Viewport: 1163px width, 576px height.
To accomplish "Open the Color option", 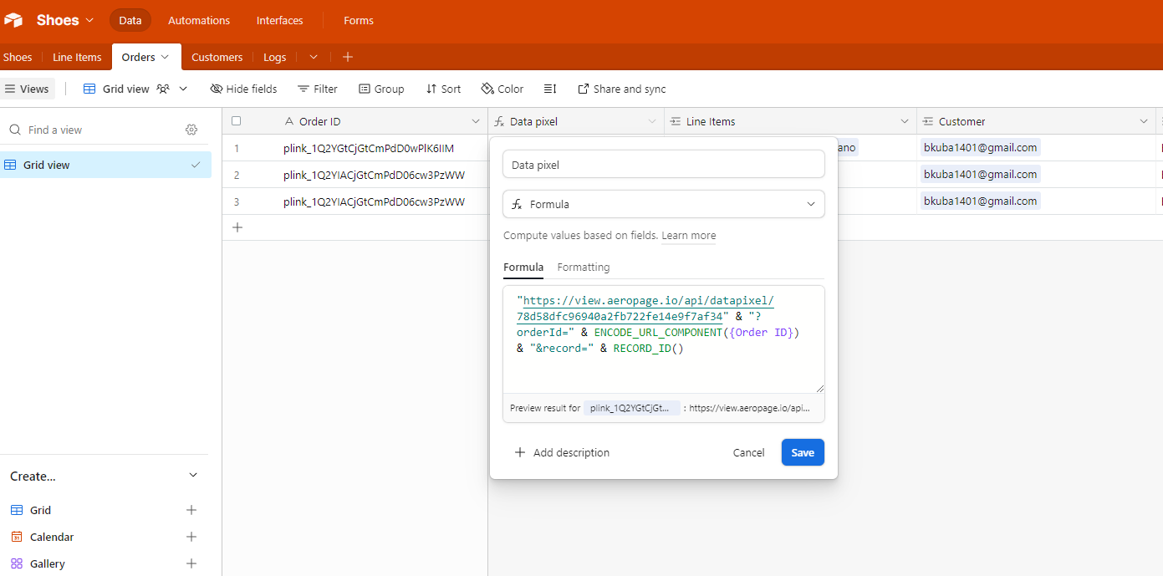I will click(x=502, y=89).
